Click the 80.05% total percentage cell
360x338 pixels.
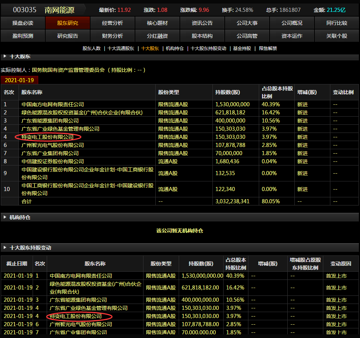point(271,201)
